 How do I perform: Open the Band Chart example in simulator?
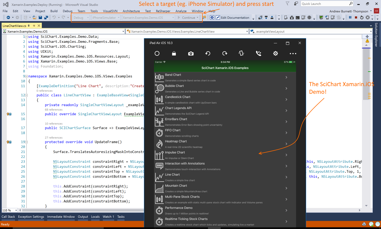[225, 77]
